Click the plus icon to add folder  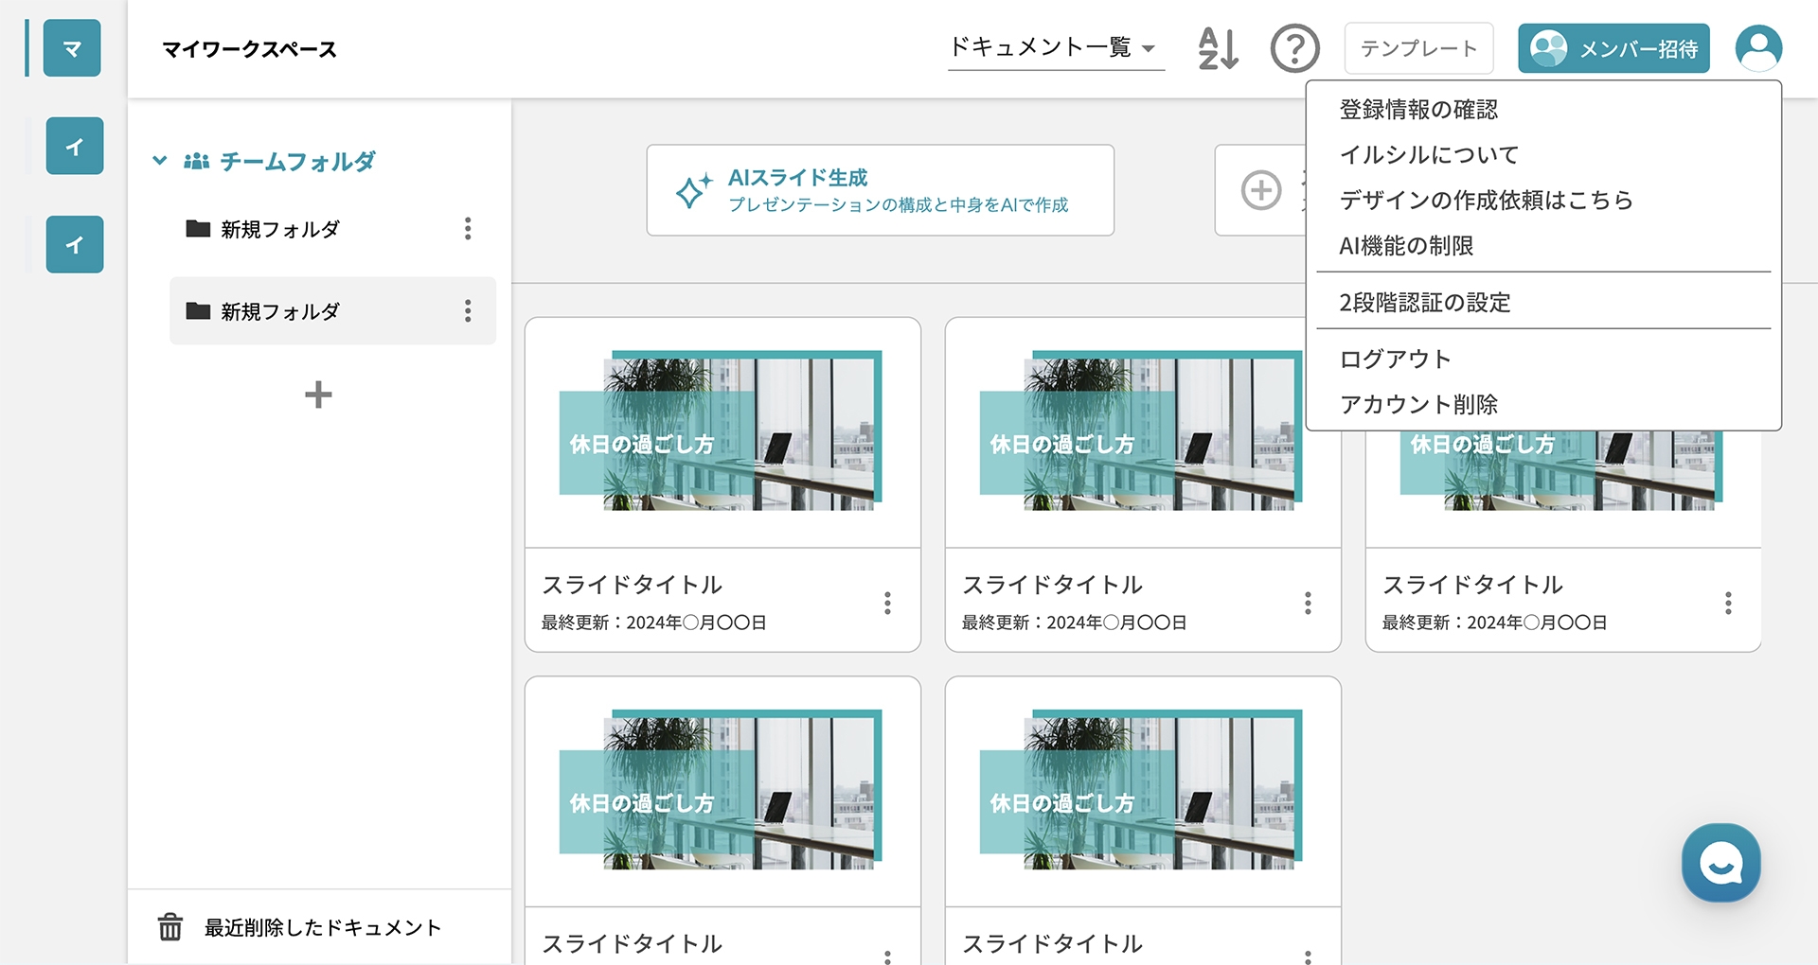click(318, 395)
